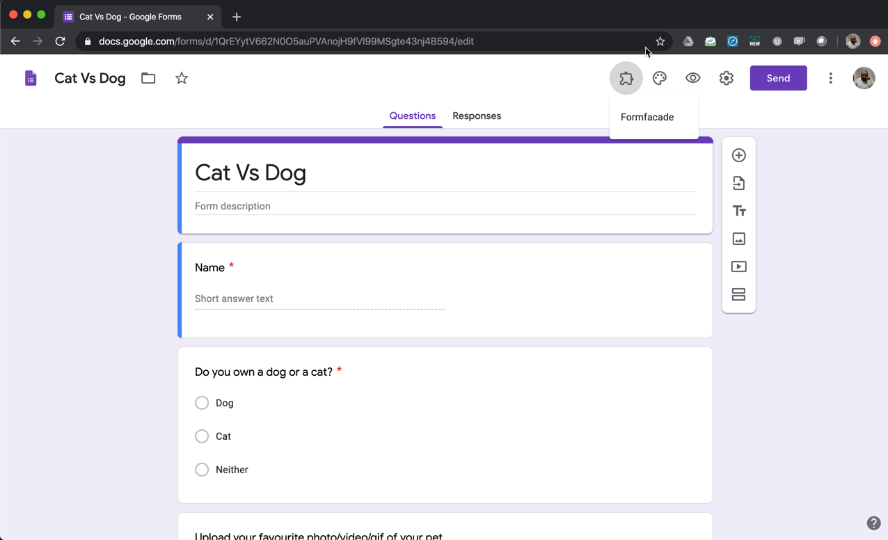Screen dimensions: 888x540
Task: Switch to the Responses tab
Action: (x=477, y=116)
